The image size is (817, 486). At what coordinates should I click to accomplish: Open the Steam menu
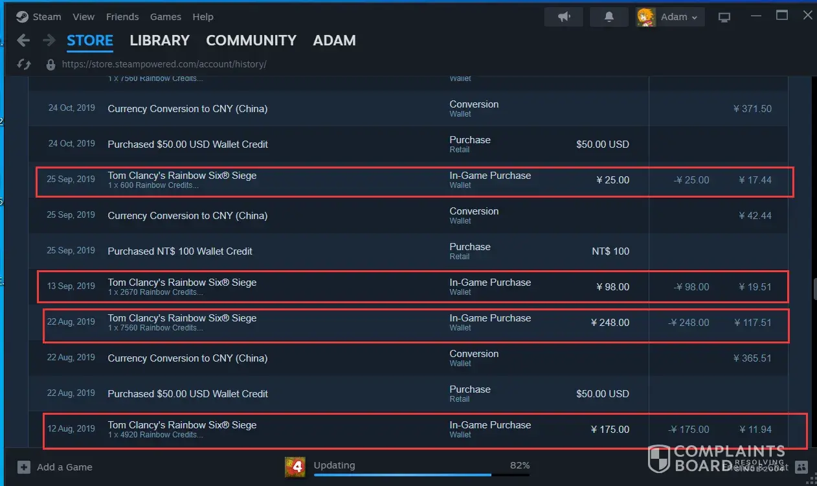coord(47,17)
